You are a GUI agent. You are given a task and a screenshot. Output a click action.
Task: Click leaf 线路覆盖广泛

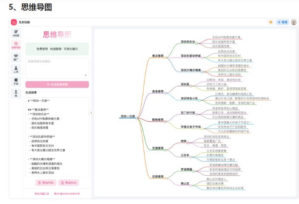click(x=212, y=141)
